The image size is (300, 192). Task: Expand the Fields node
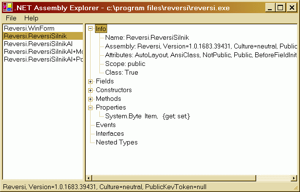[90, 81]
